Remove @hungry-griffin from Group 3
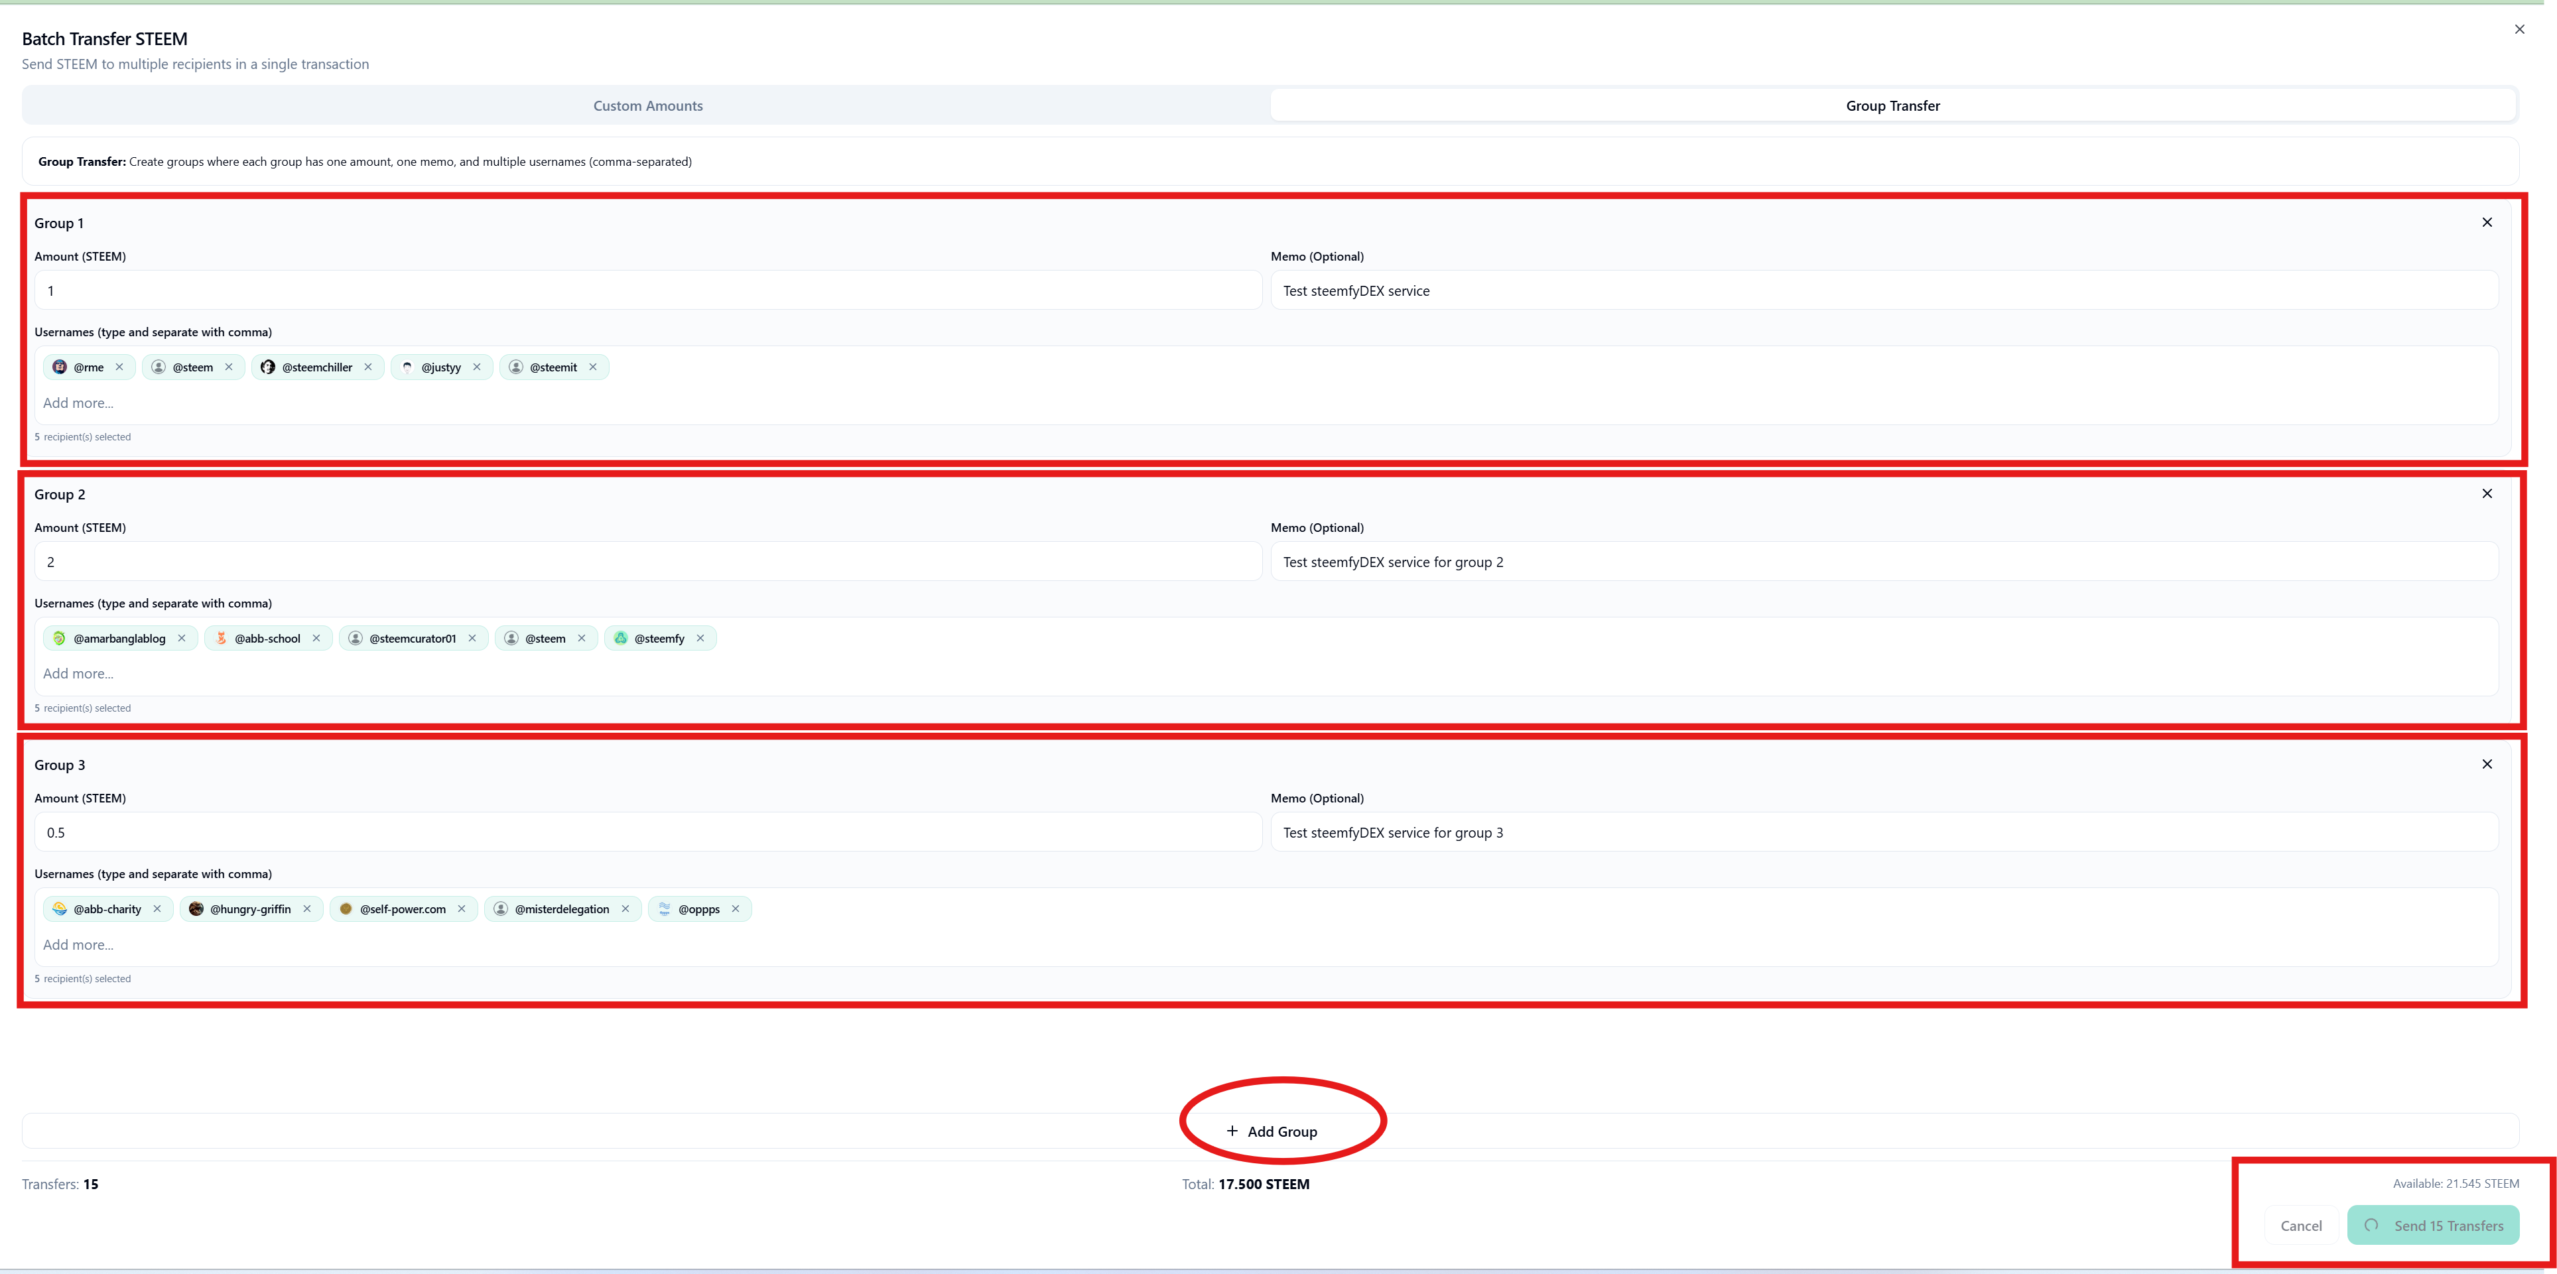 (306, 909)
